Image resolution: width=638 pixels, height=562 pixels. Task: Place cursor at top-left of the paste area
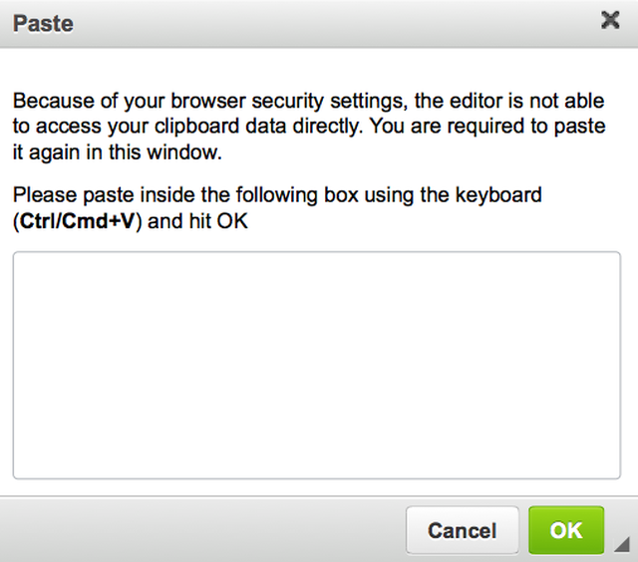click(24, 264)
